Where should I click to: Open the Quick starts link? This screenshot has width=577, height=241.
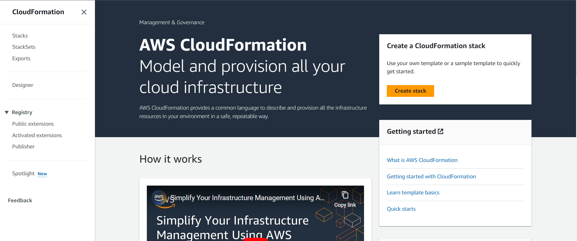pyautogui.click(x=401, y=209)
